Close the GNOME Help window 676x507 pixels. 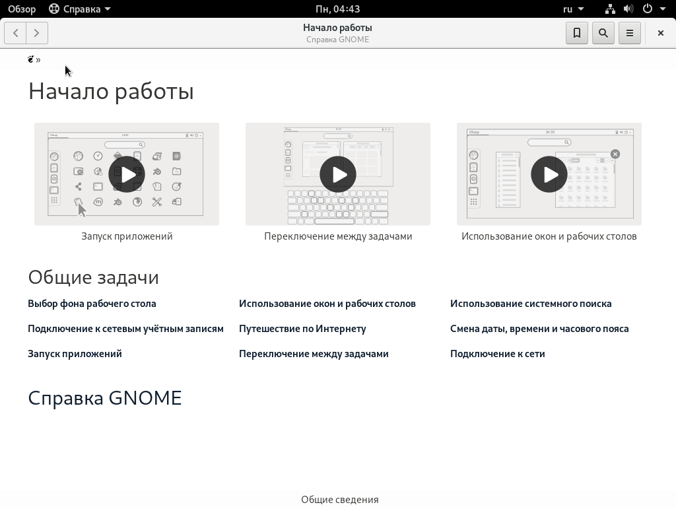[660, 33]
